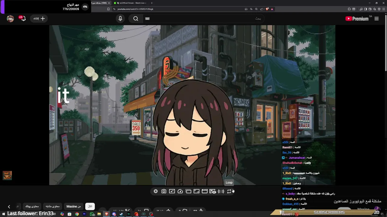Open the media playlist music-note icon
Viewport: 387px width, 217px height.
coord(361,9)
